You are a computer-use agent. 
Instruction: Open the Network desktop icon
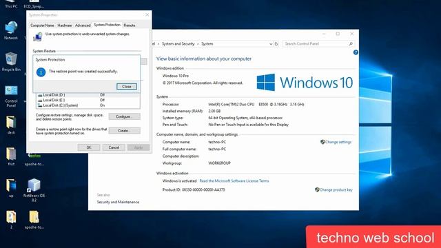[x=11, y=30]
